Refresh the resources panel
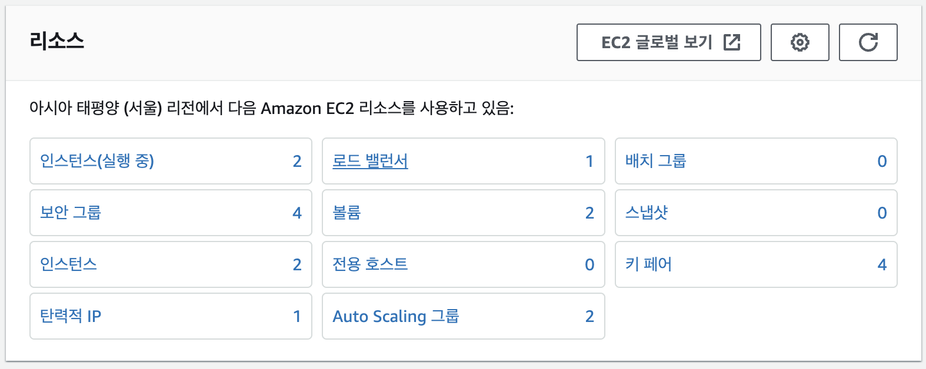 pos(868,42)
